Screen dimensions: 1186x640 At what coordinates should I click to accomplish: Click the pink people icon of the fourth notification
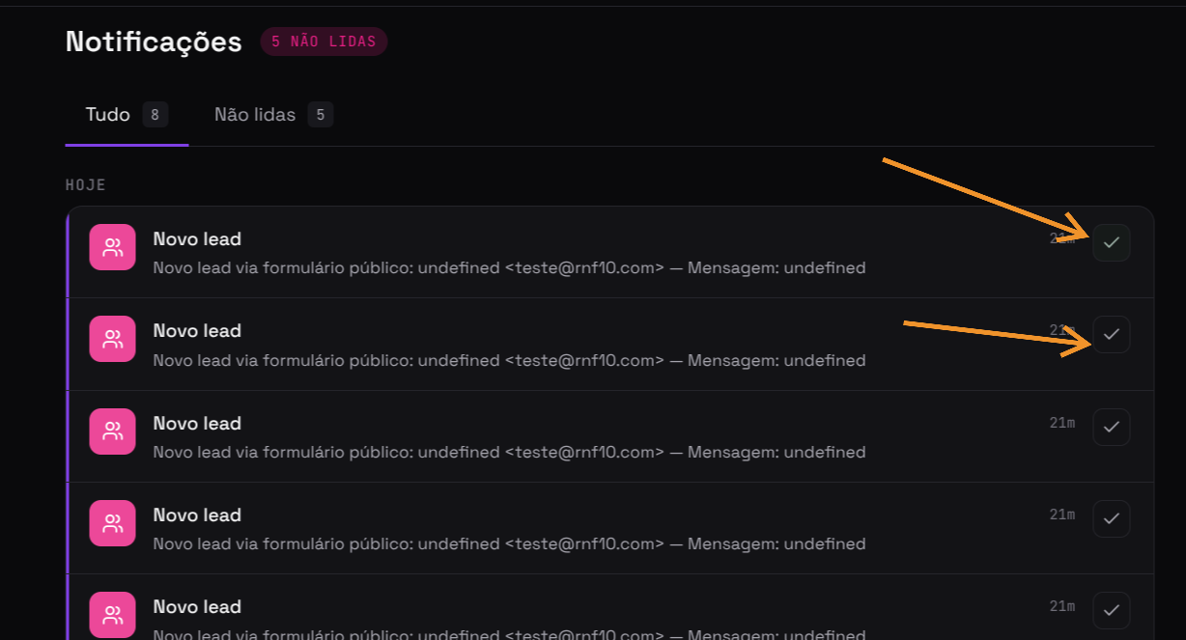tap(113, 523)
